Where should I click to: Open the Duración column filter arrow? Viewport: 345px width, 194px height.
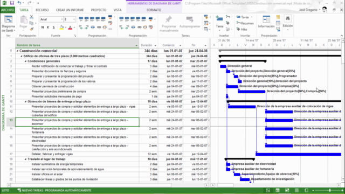point(155,45)
